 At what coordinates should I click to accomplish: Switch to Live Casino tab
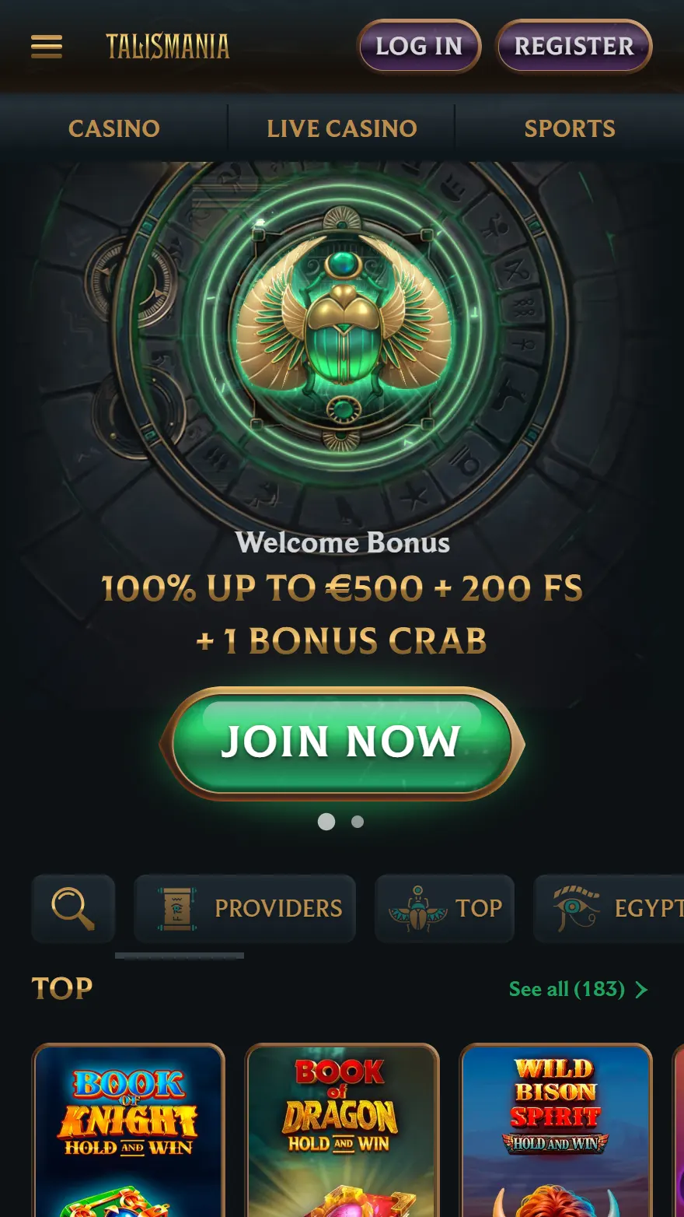pyautogui.click(x=342, y=128)
